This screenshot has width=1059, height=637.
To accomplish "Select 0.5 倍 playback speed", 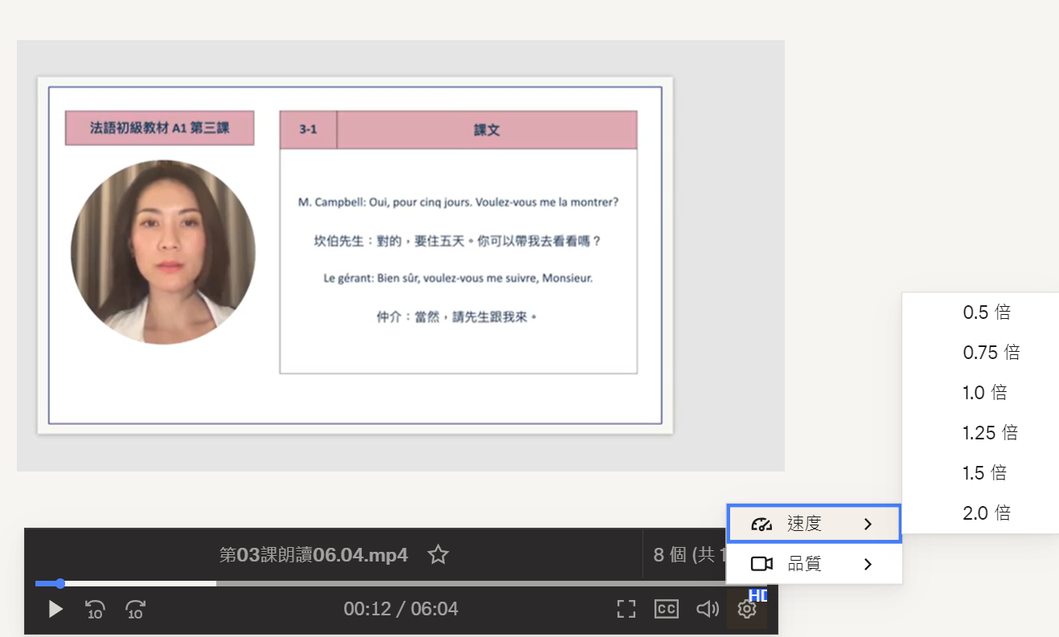I will coord(986,312).
